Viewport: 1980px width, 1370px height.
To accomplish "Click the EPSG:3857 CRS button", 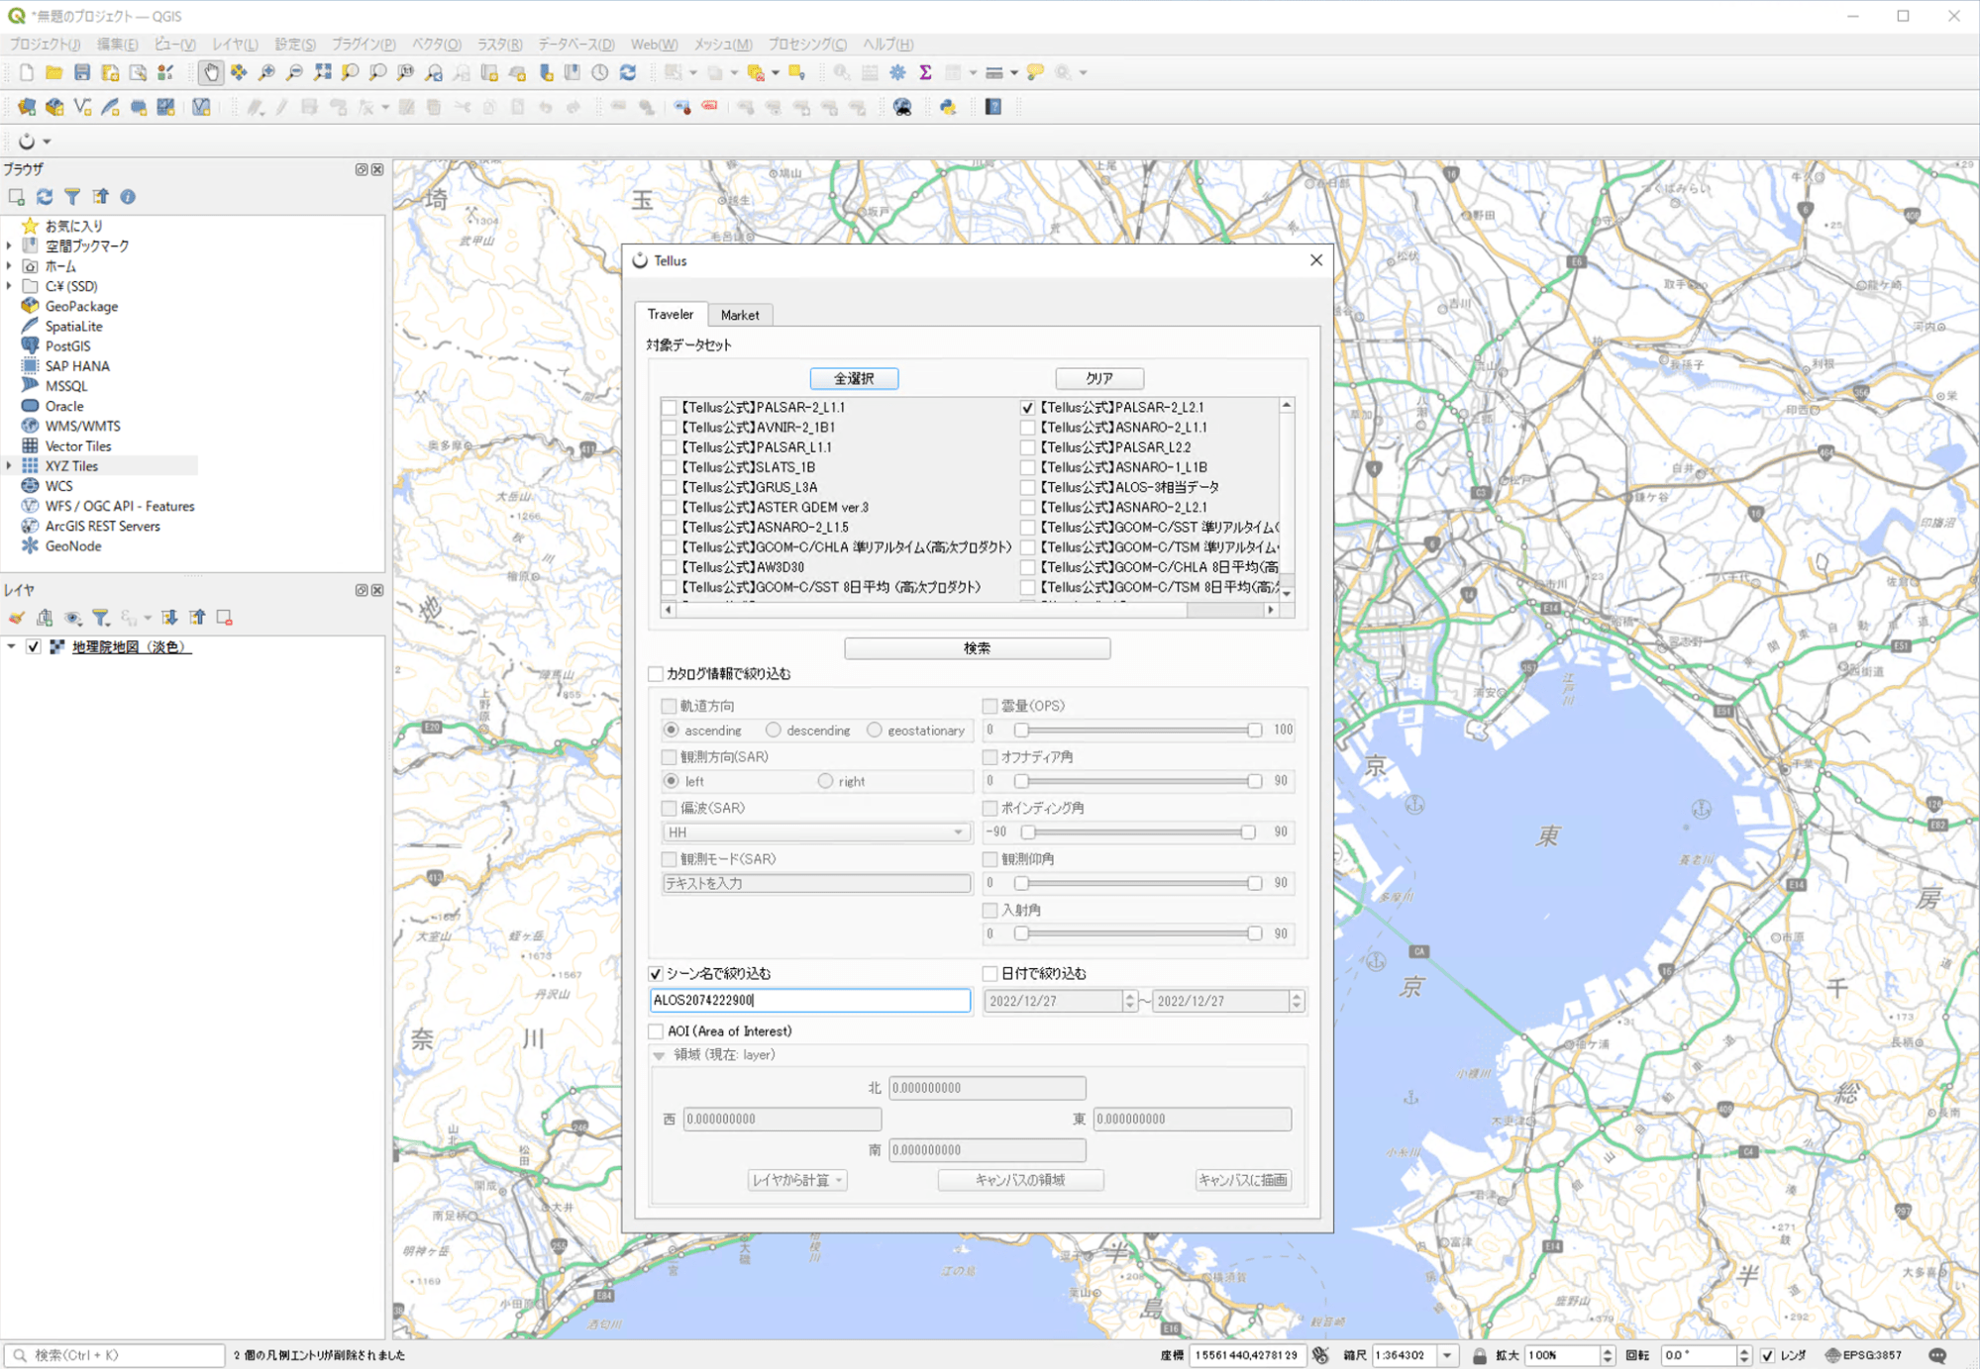I will point(1863,1355).
